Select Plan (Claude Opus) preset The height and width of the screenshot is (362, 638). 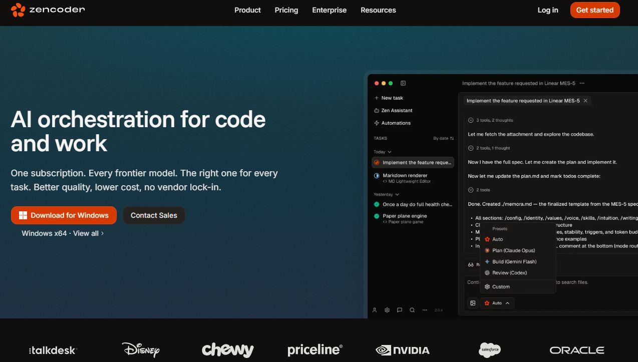click(x=518, y=250)
